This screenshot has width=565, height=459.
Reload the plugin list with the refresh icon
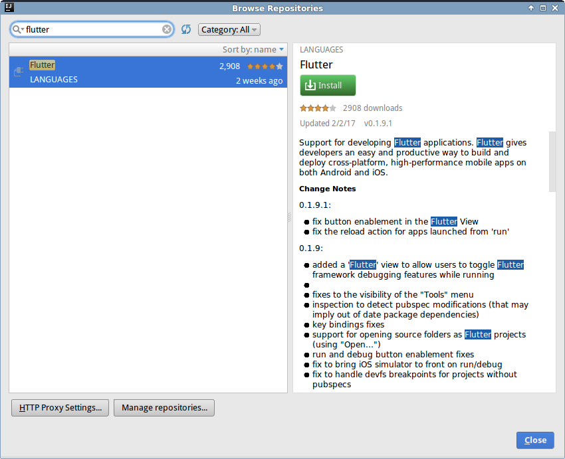(x=186, y=29)
